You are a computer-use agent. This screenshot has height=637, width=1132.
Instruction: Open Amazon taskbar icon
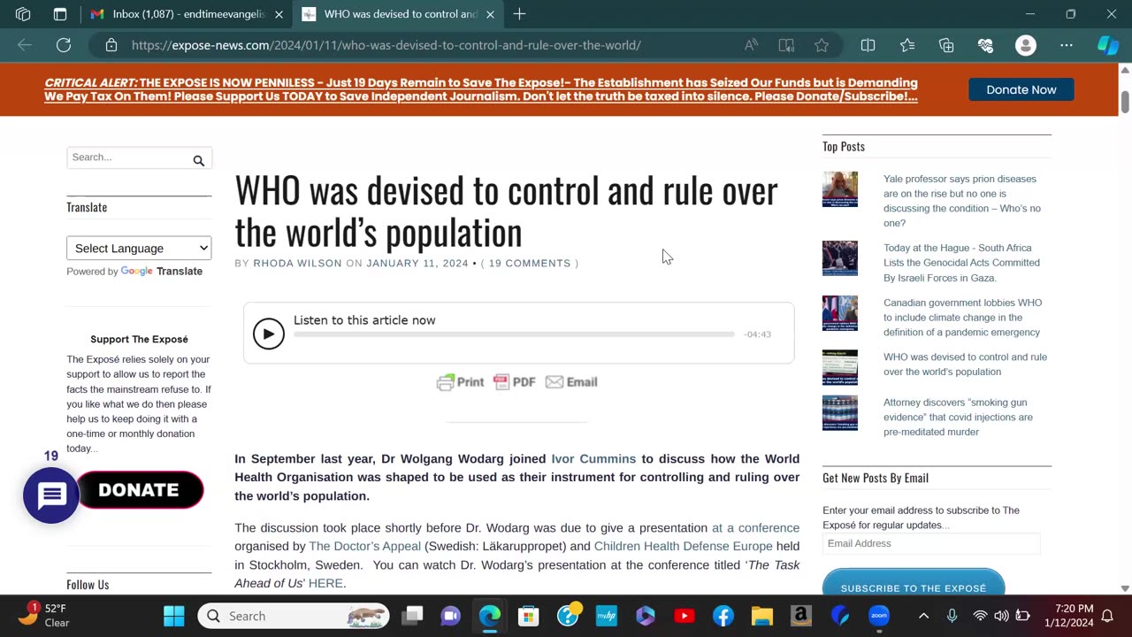pyautogui.click(x=801, y=616)
